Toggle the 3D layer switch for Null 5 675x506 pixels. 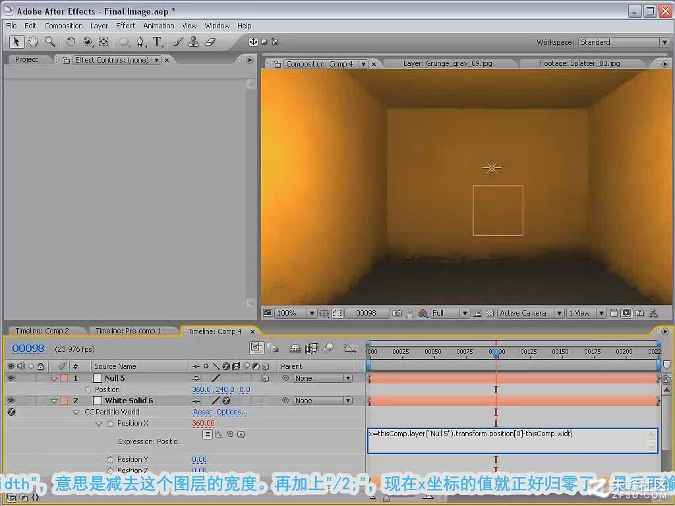pos(265,378)
